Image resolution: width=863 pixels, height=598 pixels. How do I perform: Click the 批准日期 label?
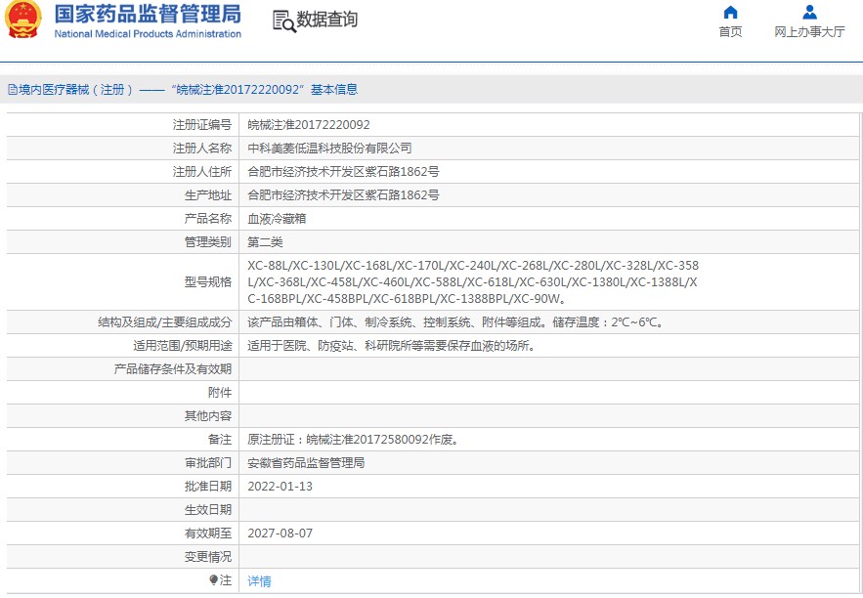208,487
